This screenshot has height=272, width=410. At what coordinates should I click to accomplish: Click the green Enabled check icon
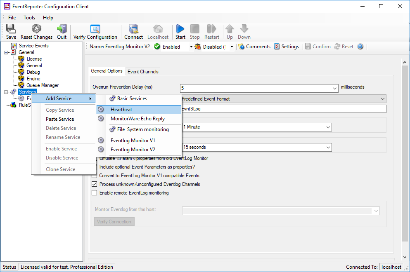tap(157, 47)
